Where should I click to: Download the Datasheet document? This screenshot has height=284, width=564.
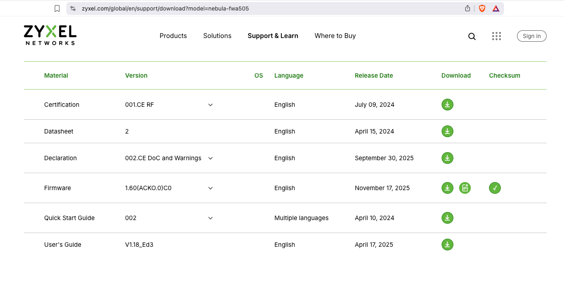tap(447, 131)
